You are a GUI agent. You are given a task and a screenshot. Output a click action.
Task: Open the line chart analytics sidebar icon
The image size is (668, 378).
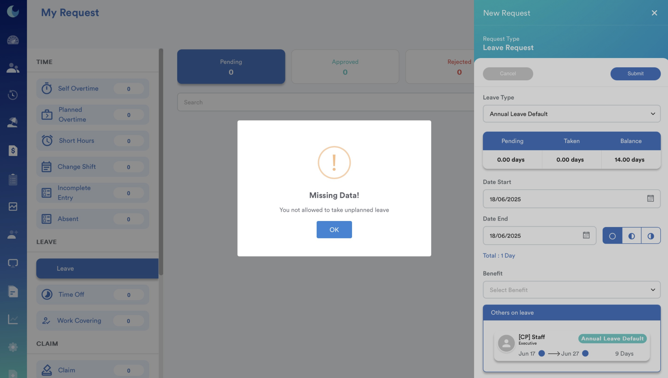(13, 319)
